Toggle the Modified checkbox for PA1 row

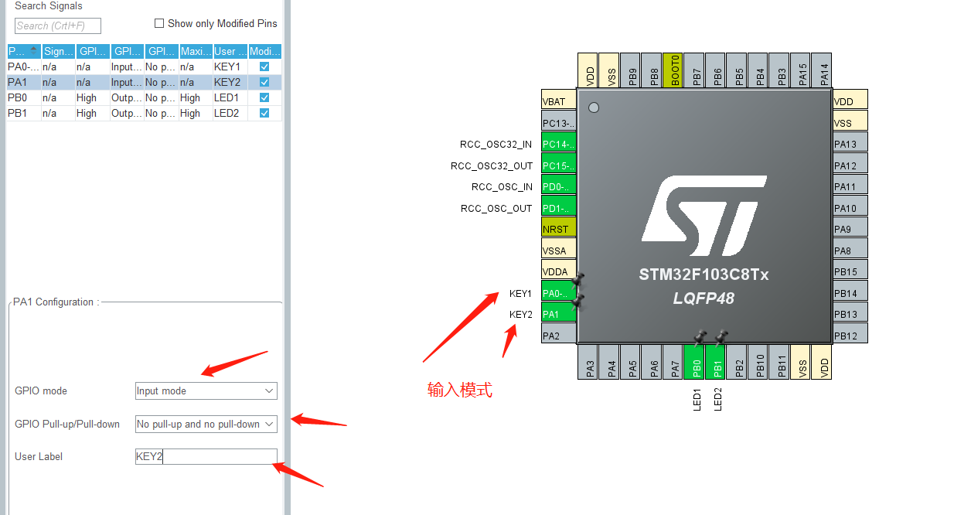click(x=264, y=82)
